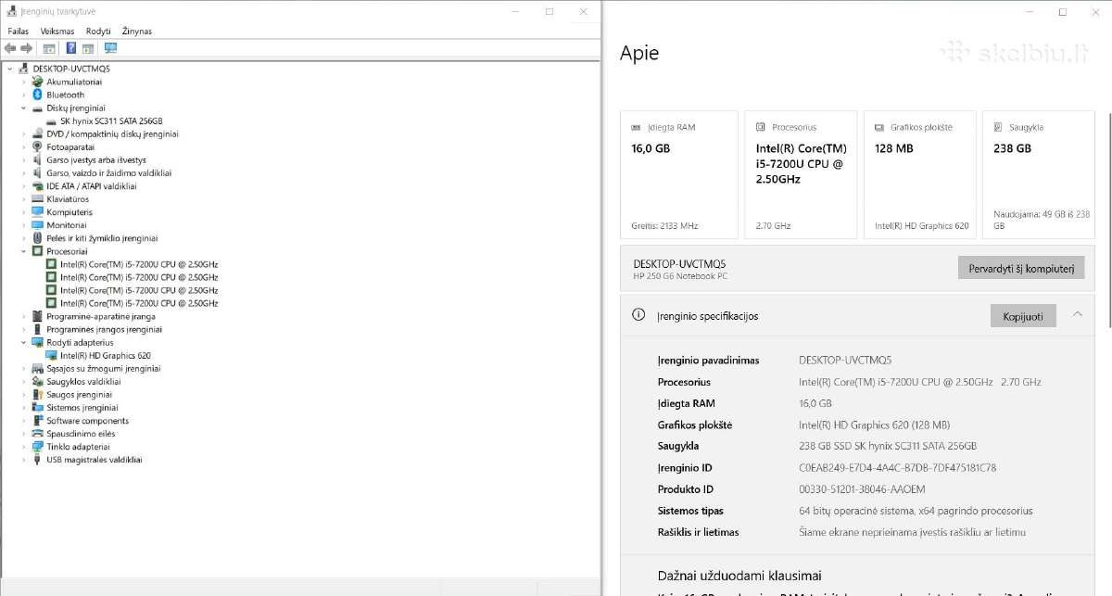Click the Back arrow in Device Manager toolbar
The width and height of the screenshot is (1112, 596).
click(x=10, y=48)
